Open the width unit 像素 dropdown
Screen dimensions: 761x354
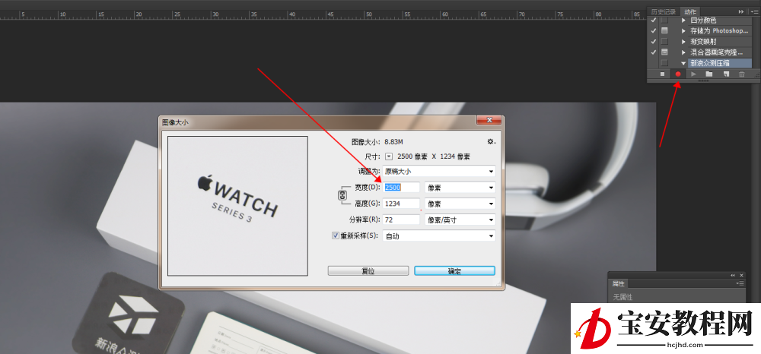tap(460, 188)
